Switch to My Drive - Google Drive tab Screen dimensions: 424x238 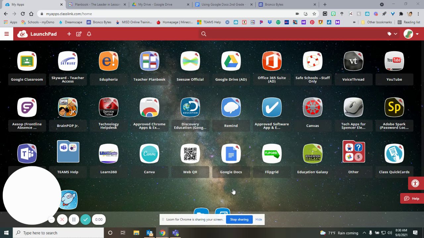160,5
